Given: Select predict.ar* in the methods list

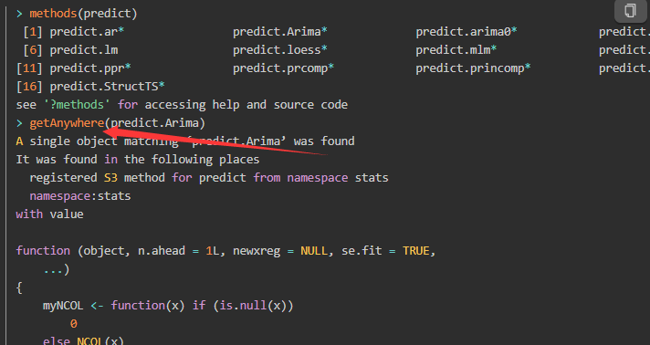Looking at the screenshot, I should coord(87,32).
